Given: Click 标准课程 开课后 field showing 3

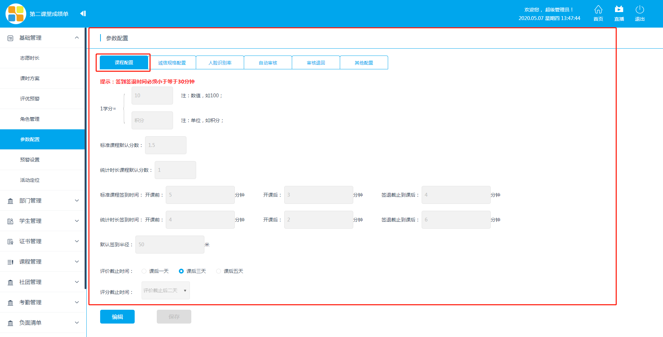Looking at the screenshot, I should pyautogui.click(x=319, y=195).
